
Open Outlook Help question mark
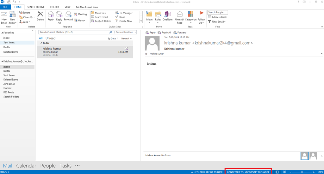(298, 2)
